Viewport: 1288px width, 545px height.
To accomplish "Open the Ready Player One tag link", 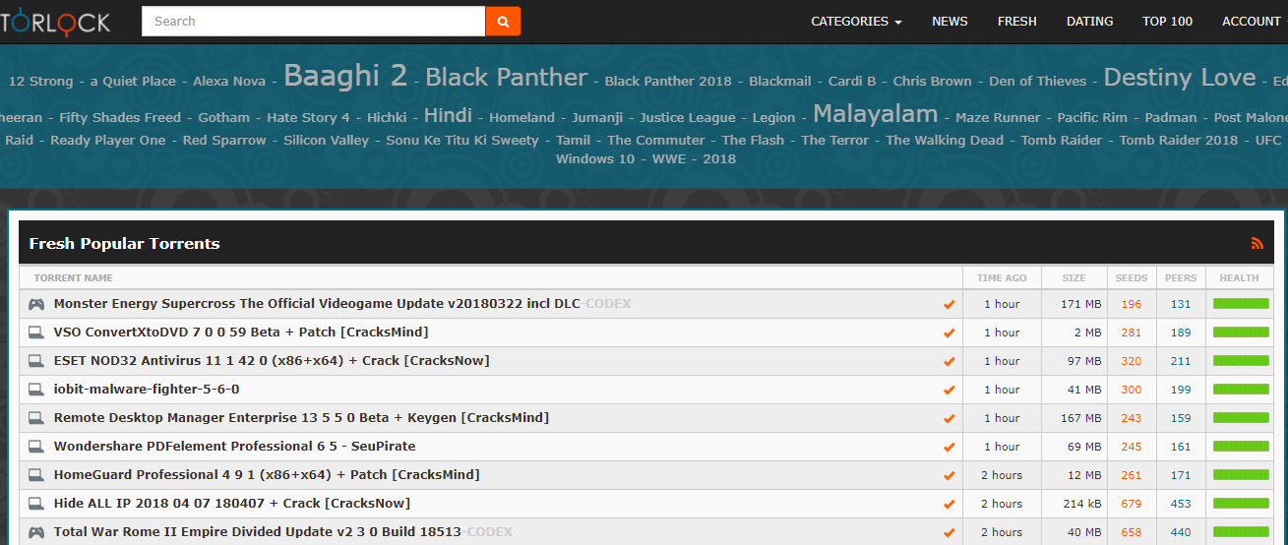I will tap(108, 140).
